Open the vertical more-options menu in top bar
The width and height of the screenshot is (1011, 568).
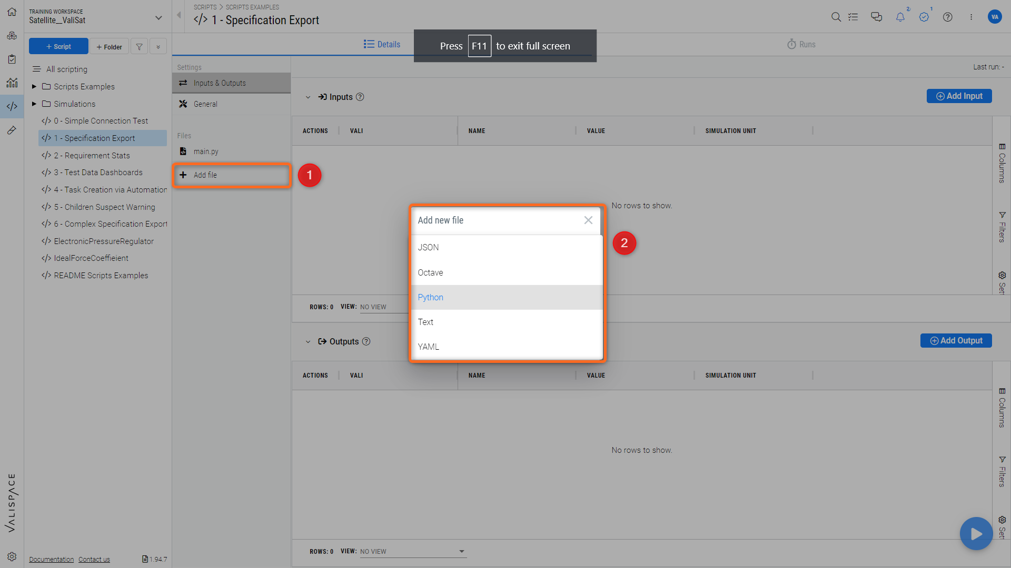pyautogui.click(x=971, y=17)
